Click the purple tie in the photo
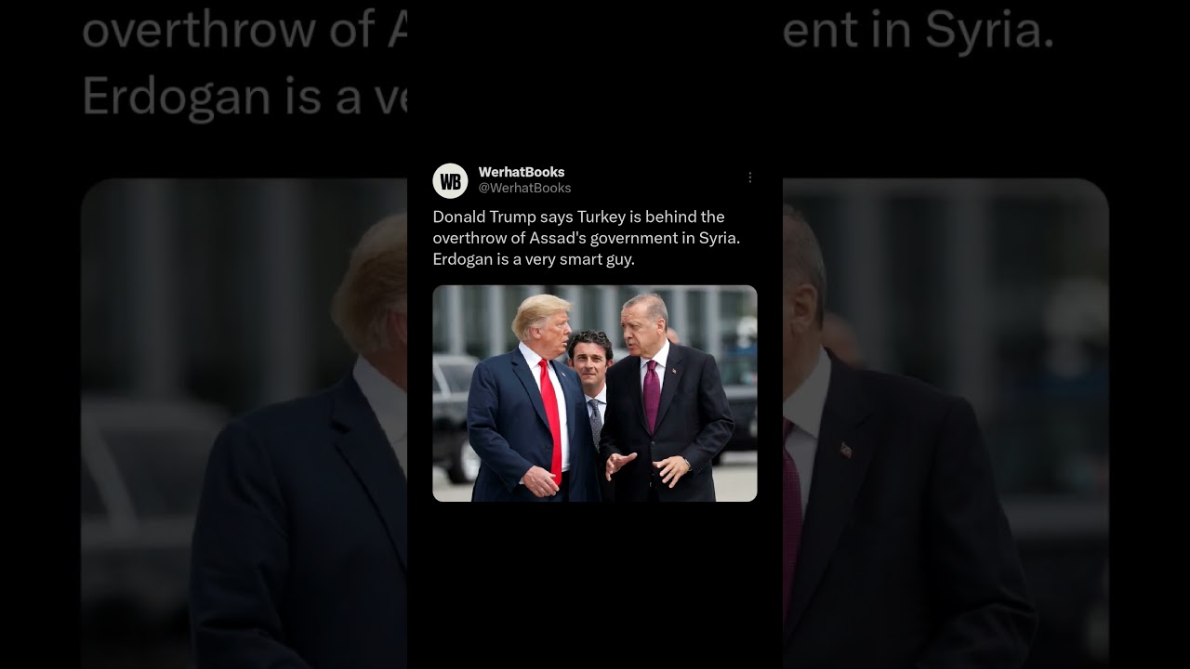This screenshot has width=1190, height=669. [x=652, y=395]
